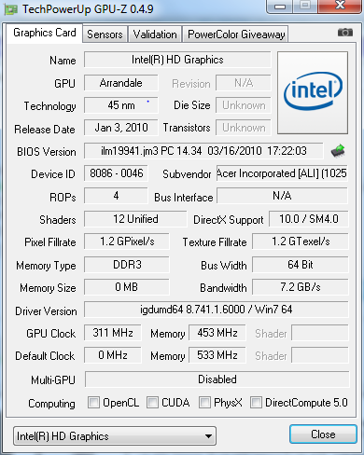Viewport: 364px width, 455px height.
Task: Click the Bandwidth field 7.2 GB/s
Action: pyautogui.click(x=301, y=287)
